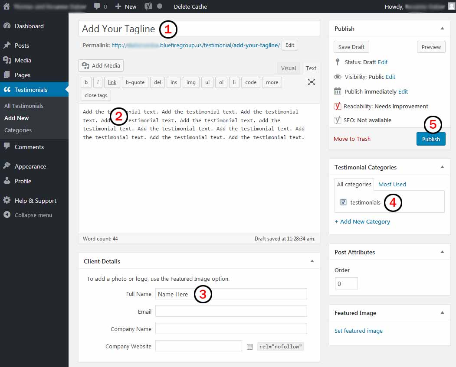
Task: Click the b-quote quicktag button
Action: [x=135, y=82]
